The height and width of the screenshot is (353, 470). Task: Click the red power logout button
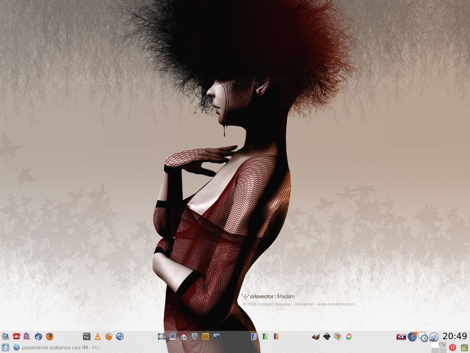pos(453,347)
